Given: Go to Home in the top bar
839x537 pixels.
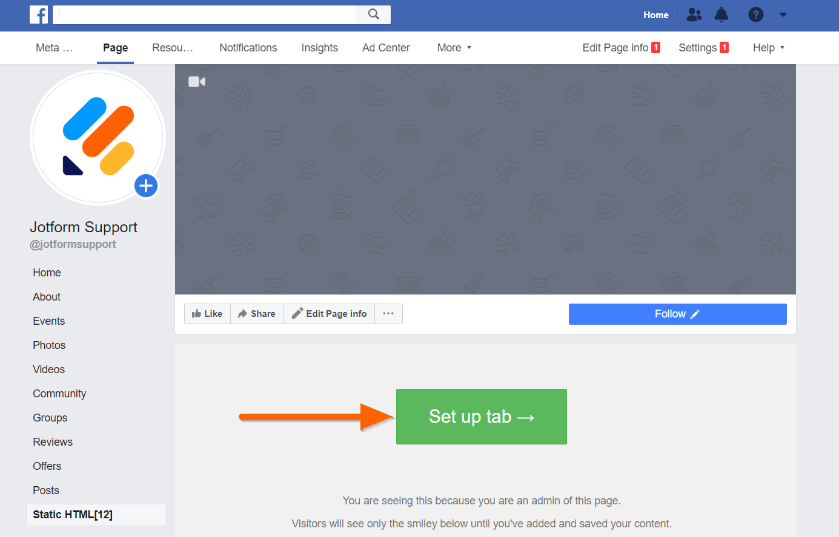Looking at the screenshot, I should pos(656,15).
